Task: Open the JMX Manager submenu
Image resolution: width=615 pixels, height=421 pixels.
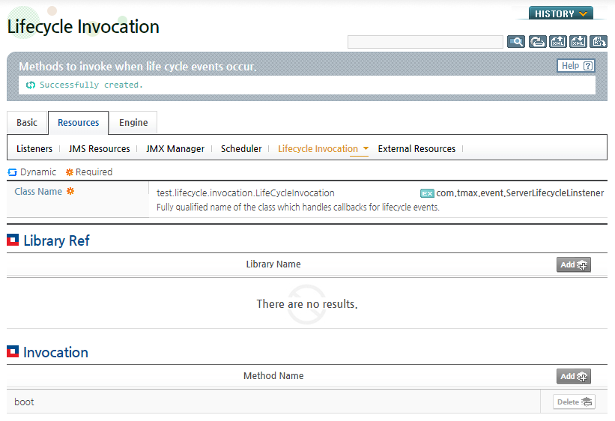Action: [175, 149]
